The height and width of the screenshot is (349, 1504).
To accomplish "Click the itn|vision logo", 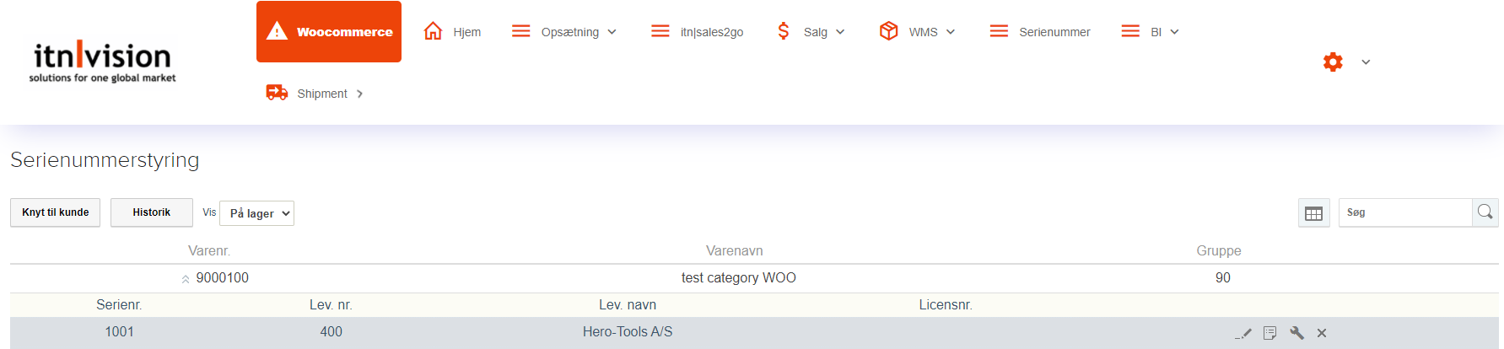I will [102, 61].
